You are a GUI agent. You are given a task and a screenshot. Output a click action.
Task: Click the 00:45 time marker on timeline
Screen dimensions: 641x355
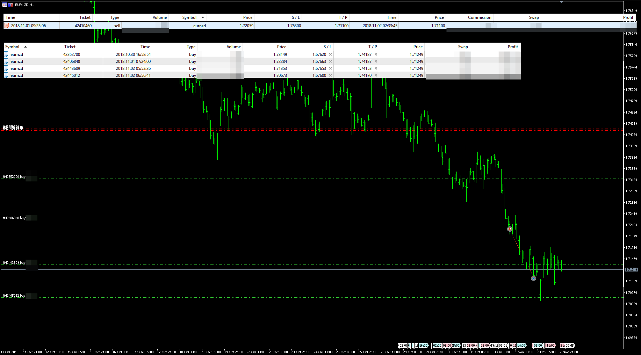(569, 346)
